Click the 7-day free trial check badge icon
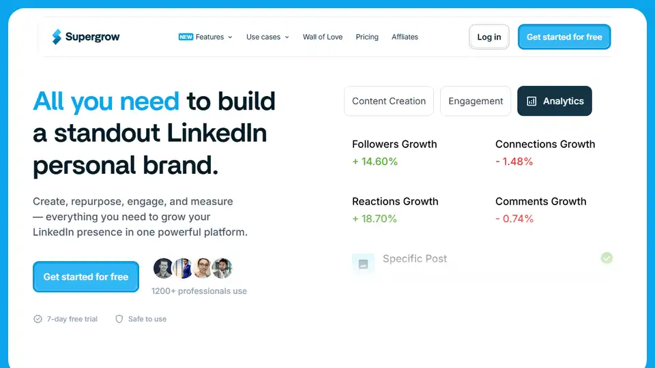The image size is (655, 368). pyautogui.click(x=38, y=319)
